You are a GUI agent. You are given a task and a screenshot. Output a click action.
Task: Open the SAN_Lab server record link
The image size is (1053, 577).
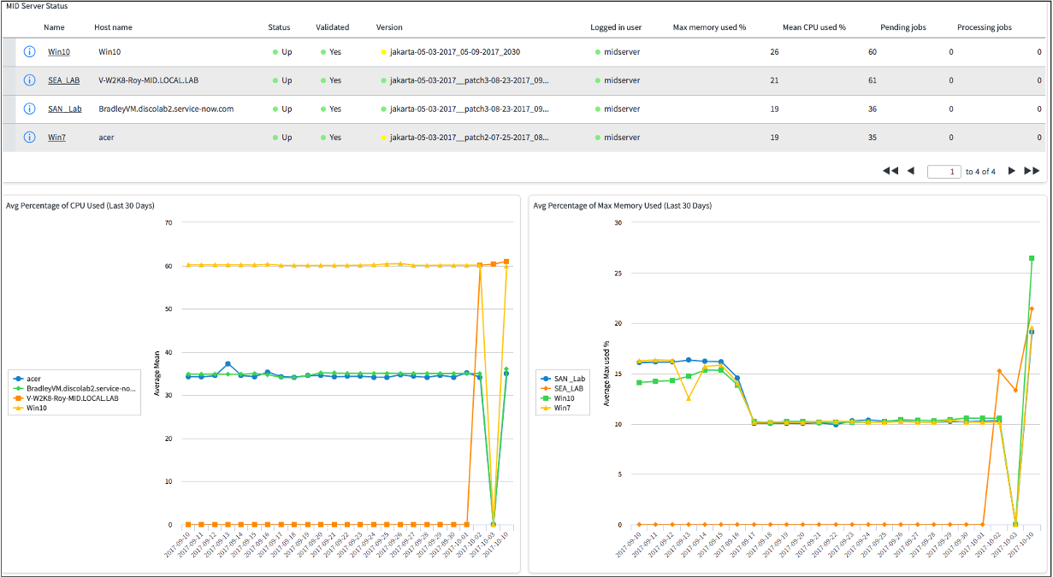coord(64,109)
